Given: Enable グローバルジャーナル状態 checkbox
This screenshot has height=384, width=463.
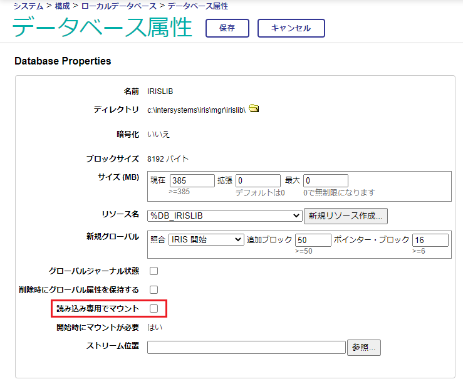Looking at the screenshot, I should point(153,271).
